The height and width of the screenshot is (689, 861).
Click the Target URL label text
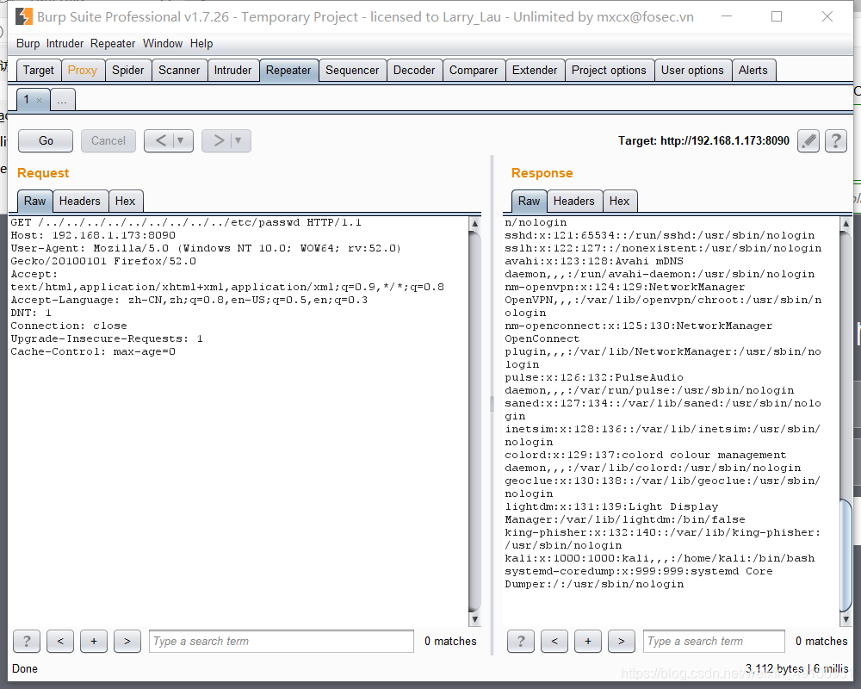(704, 140)
